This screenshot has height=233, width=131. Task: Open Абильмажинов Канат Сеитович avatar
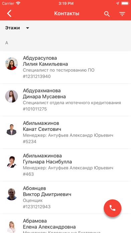click(x=11, y=129)
